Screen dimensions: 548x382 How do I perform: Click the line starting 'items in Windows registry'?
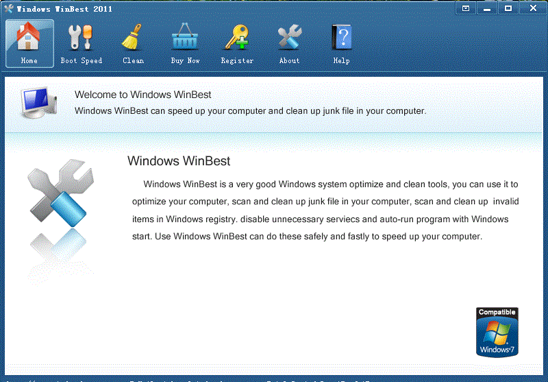(x=320, y=219)
